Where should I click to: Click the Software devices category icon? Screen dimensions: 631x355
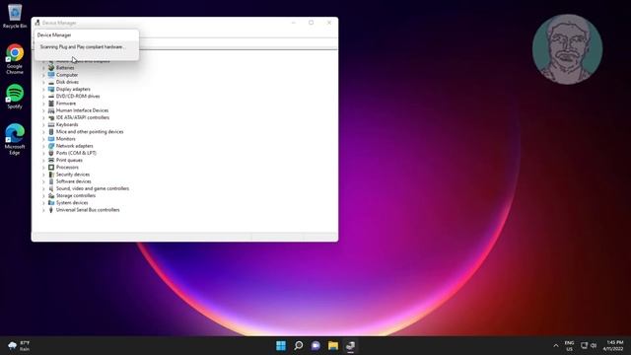click(x=51, y=181)
